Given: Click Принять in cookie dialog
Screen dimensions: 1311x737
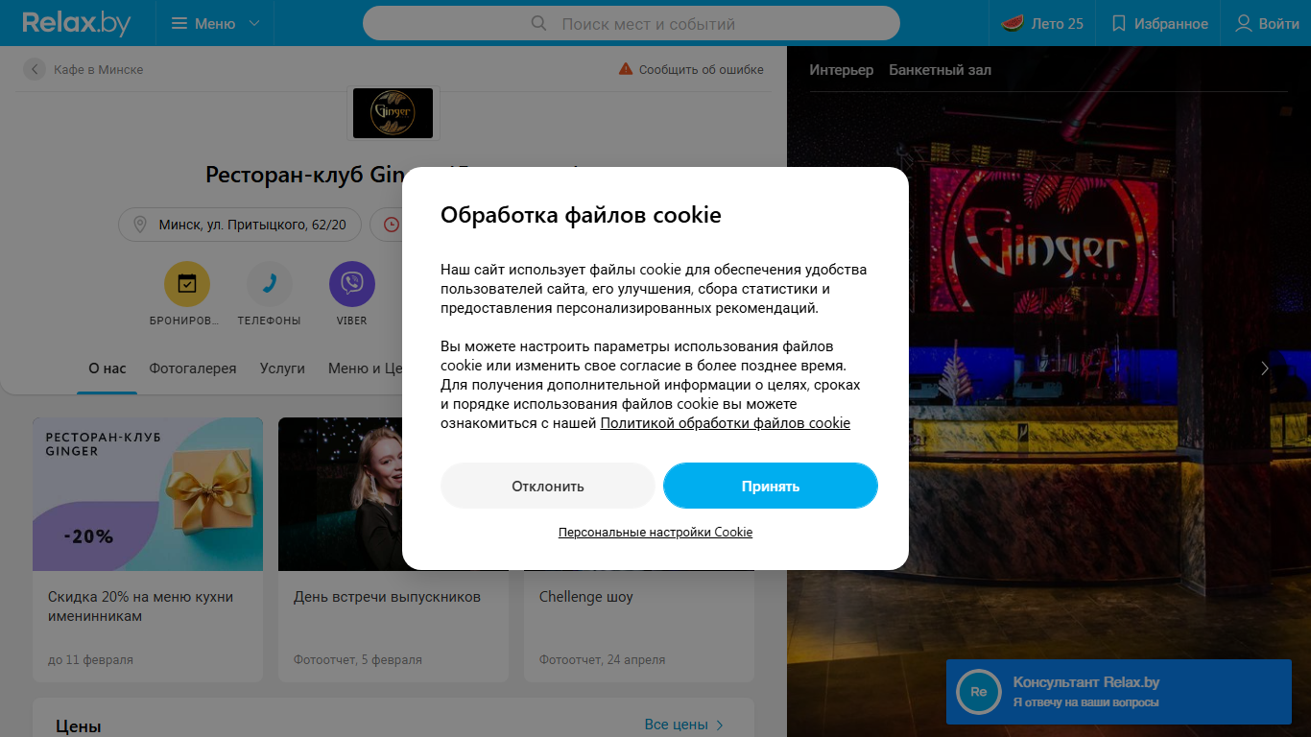Looking at the screenshot, I should pos(771,486).
